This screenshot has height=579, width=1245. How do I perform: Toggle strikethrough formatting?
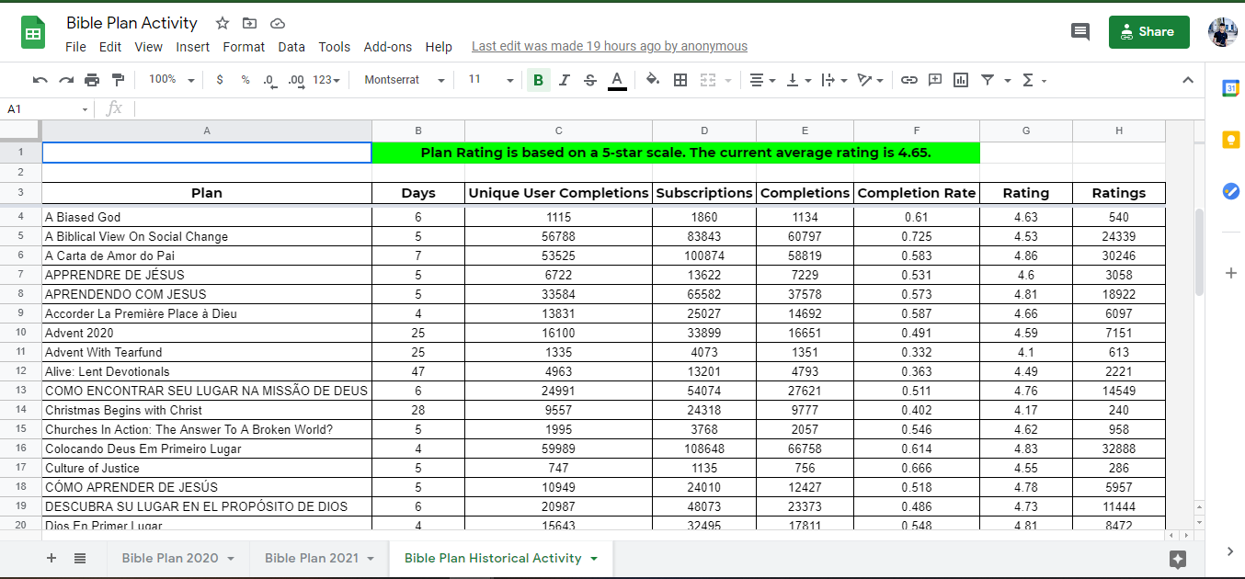tap(589, 80)
